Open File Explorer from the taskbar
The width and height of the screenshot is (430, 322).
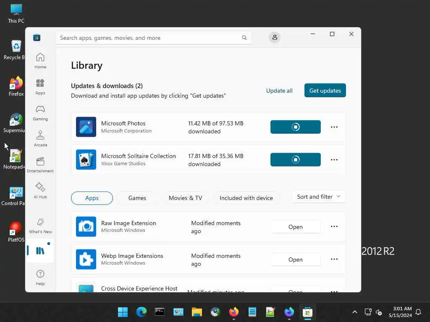(x=197, y=312)
